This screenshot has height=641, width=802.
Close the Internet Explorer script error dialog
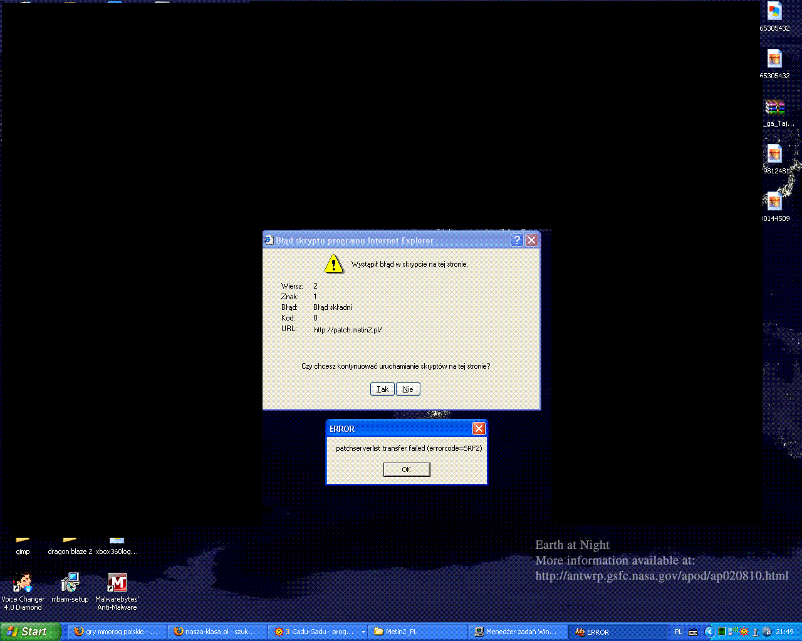tap(531, 240)
